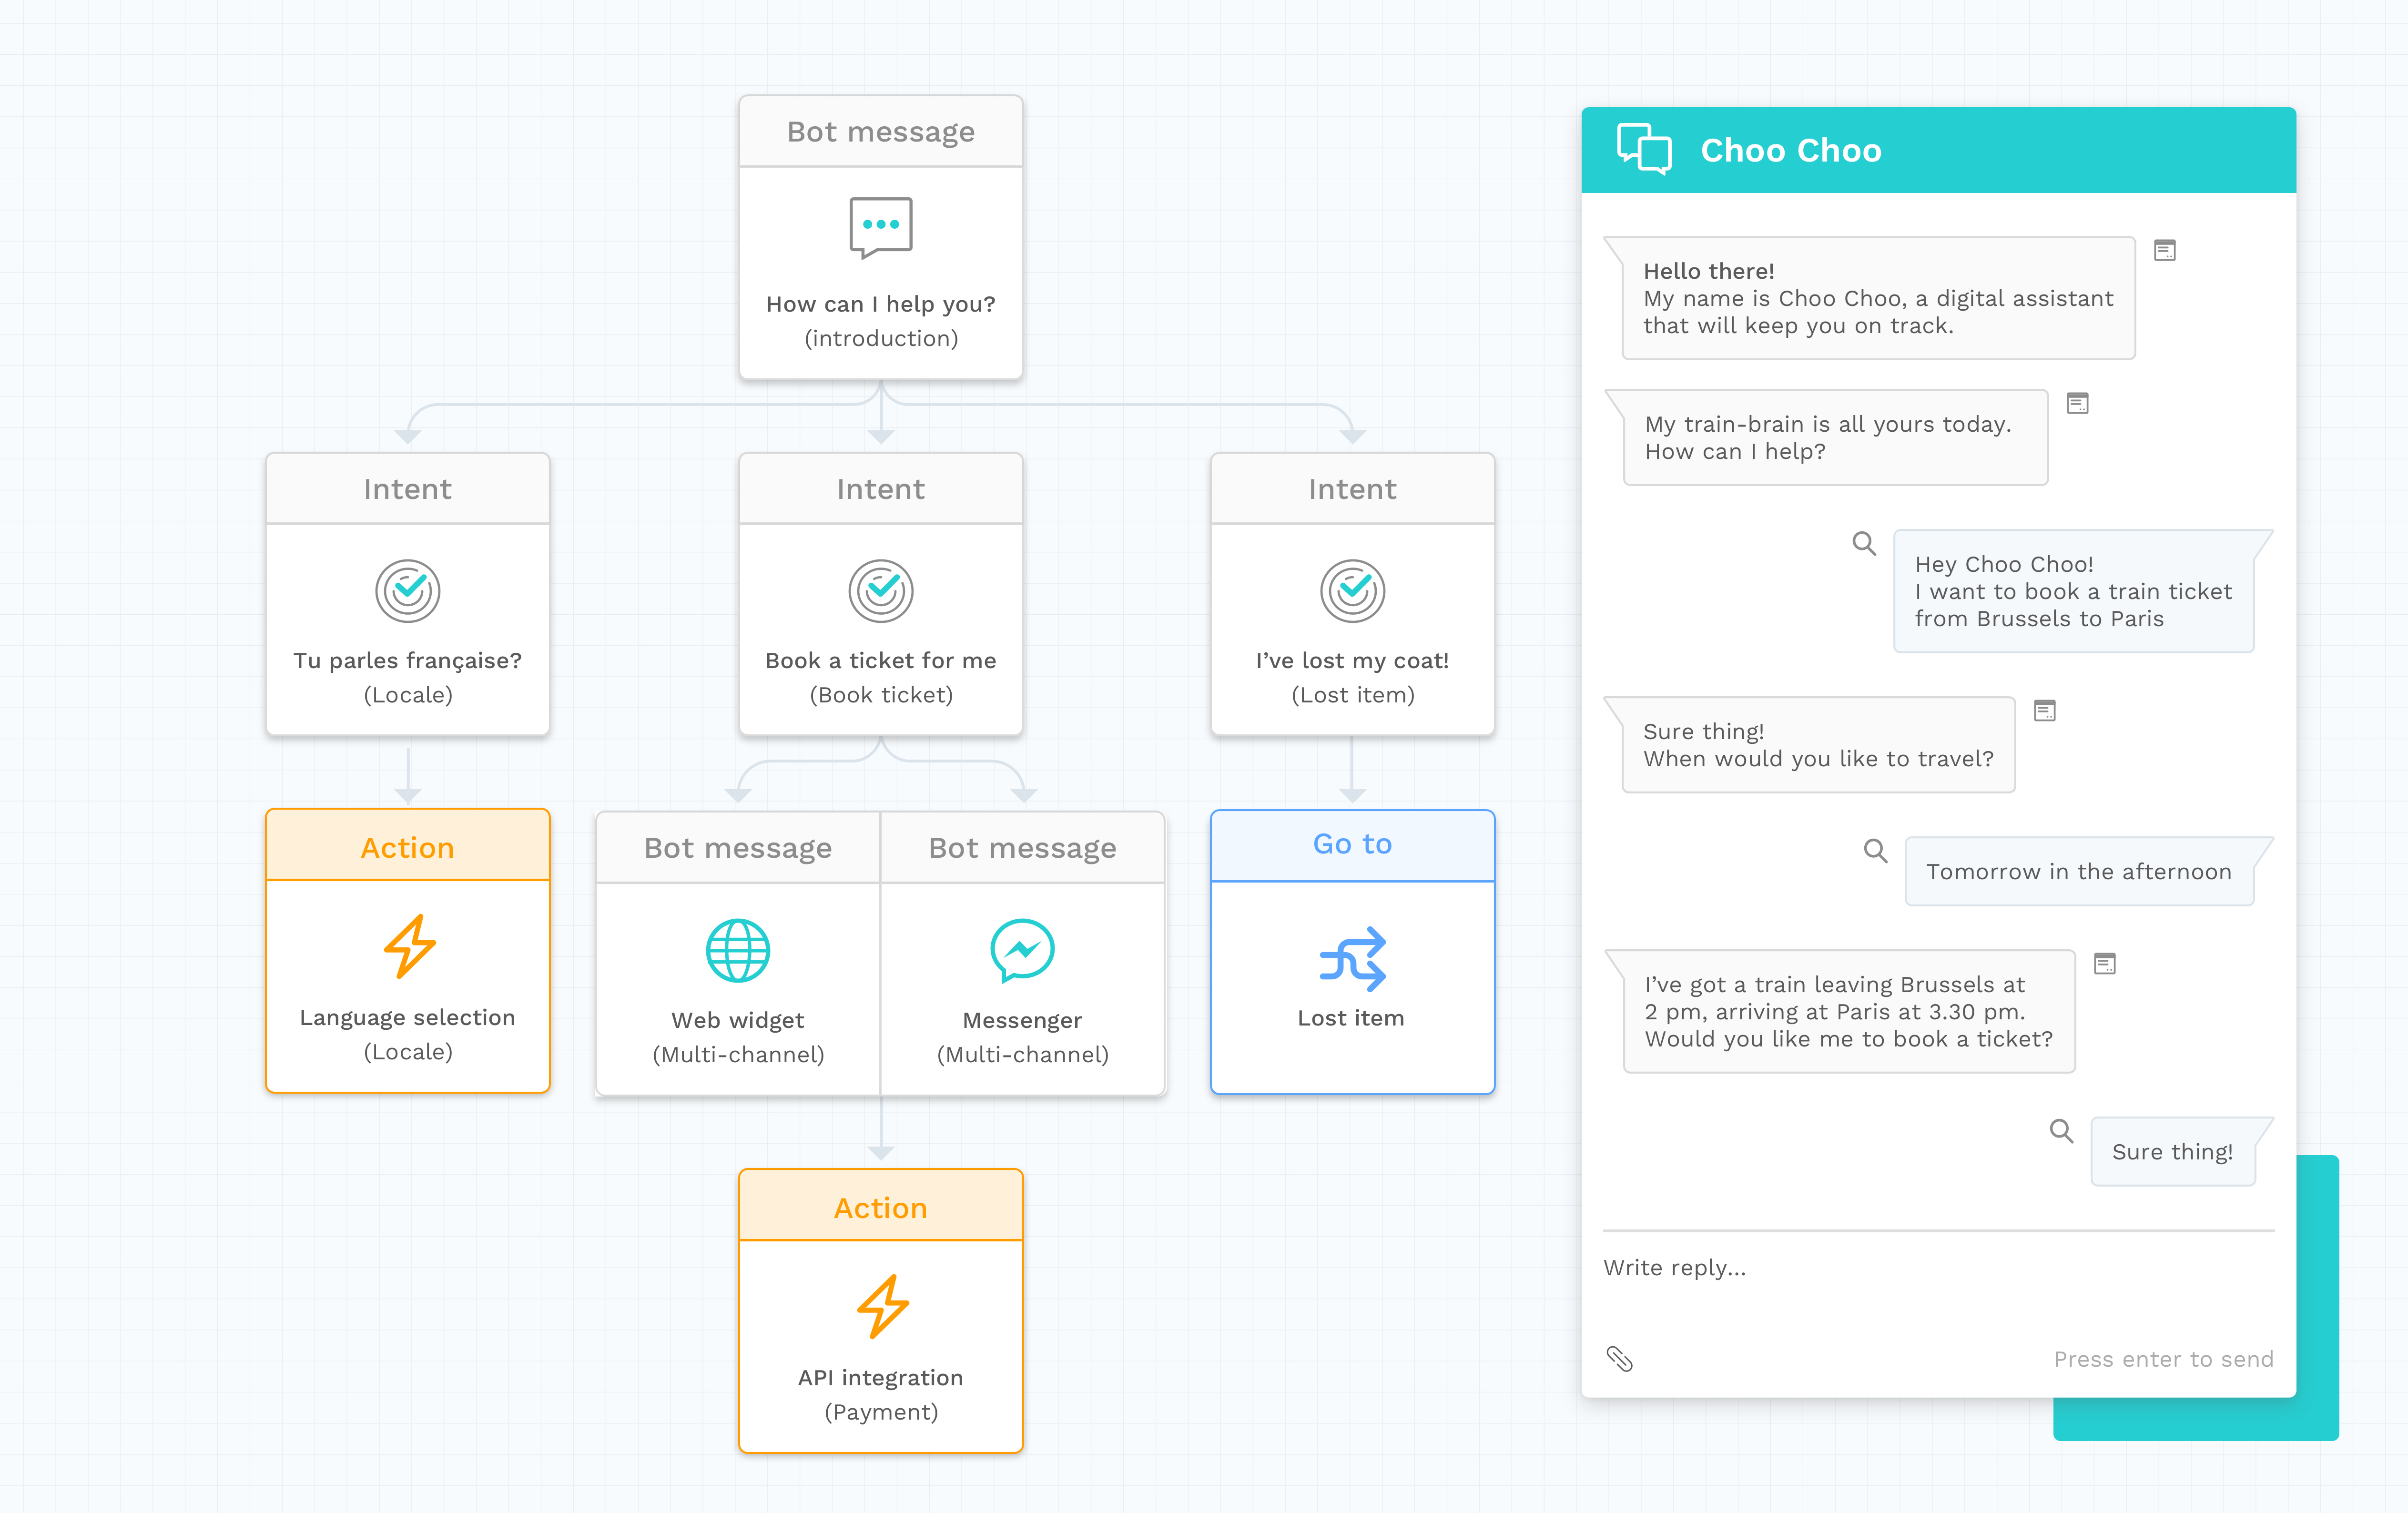Image resolution: width=2408 pixels, height=1513 pixels.
Task: Click Press enter to send label
Action: (x=2163, y=1358)
